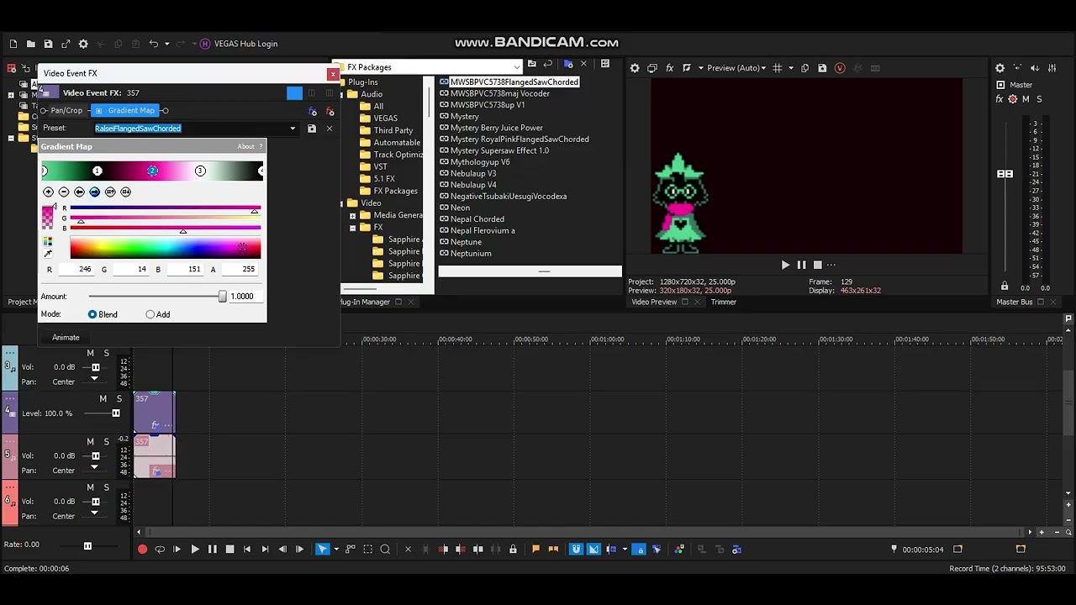Stop the video preview playback
The height and width of the screenshot is (605, 1076).
tap(817, 265)
